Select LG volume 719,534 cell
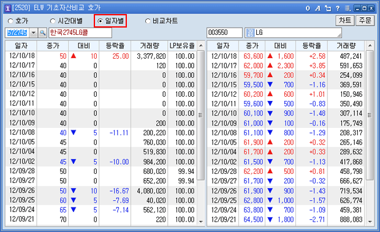Viewport: 380px width, 232px height. 346,191
